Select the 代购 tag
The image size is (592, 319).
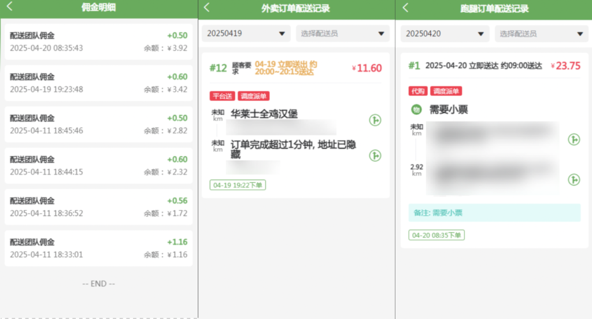click(417, 91)
